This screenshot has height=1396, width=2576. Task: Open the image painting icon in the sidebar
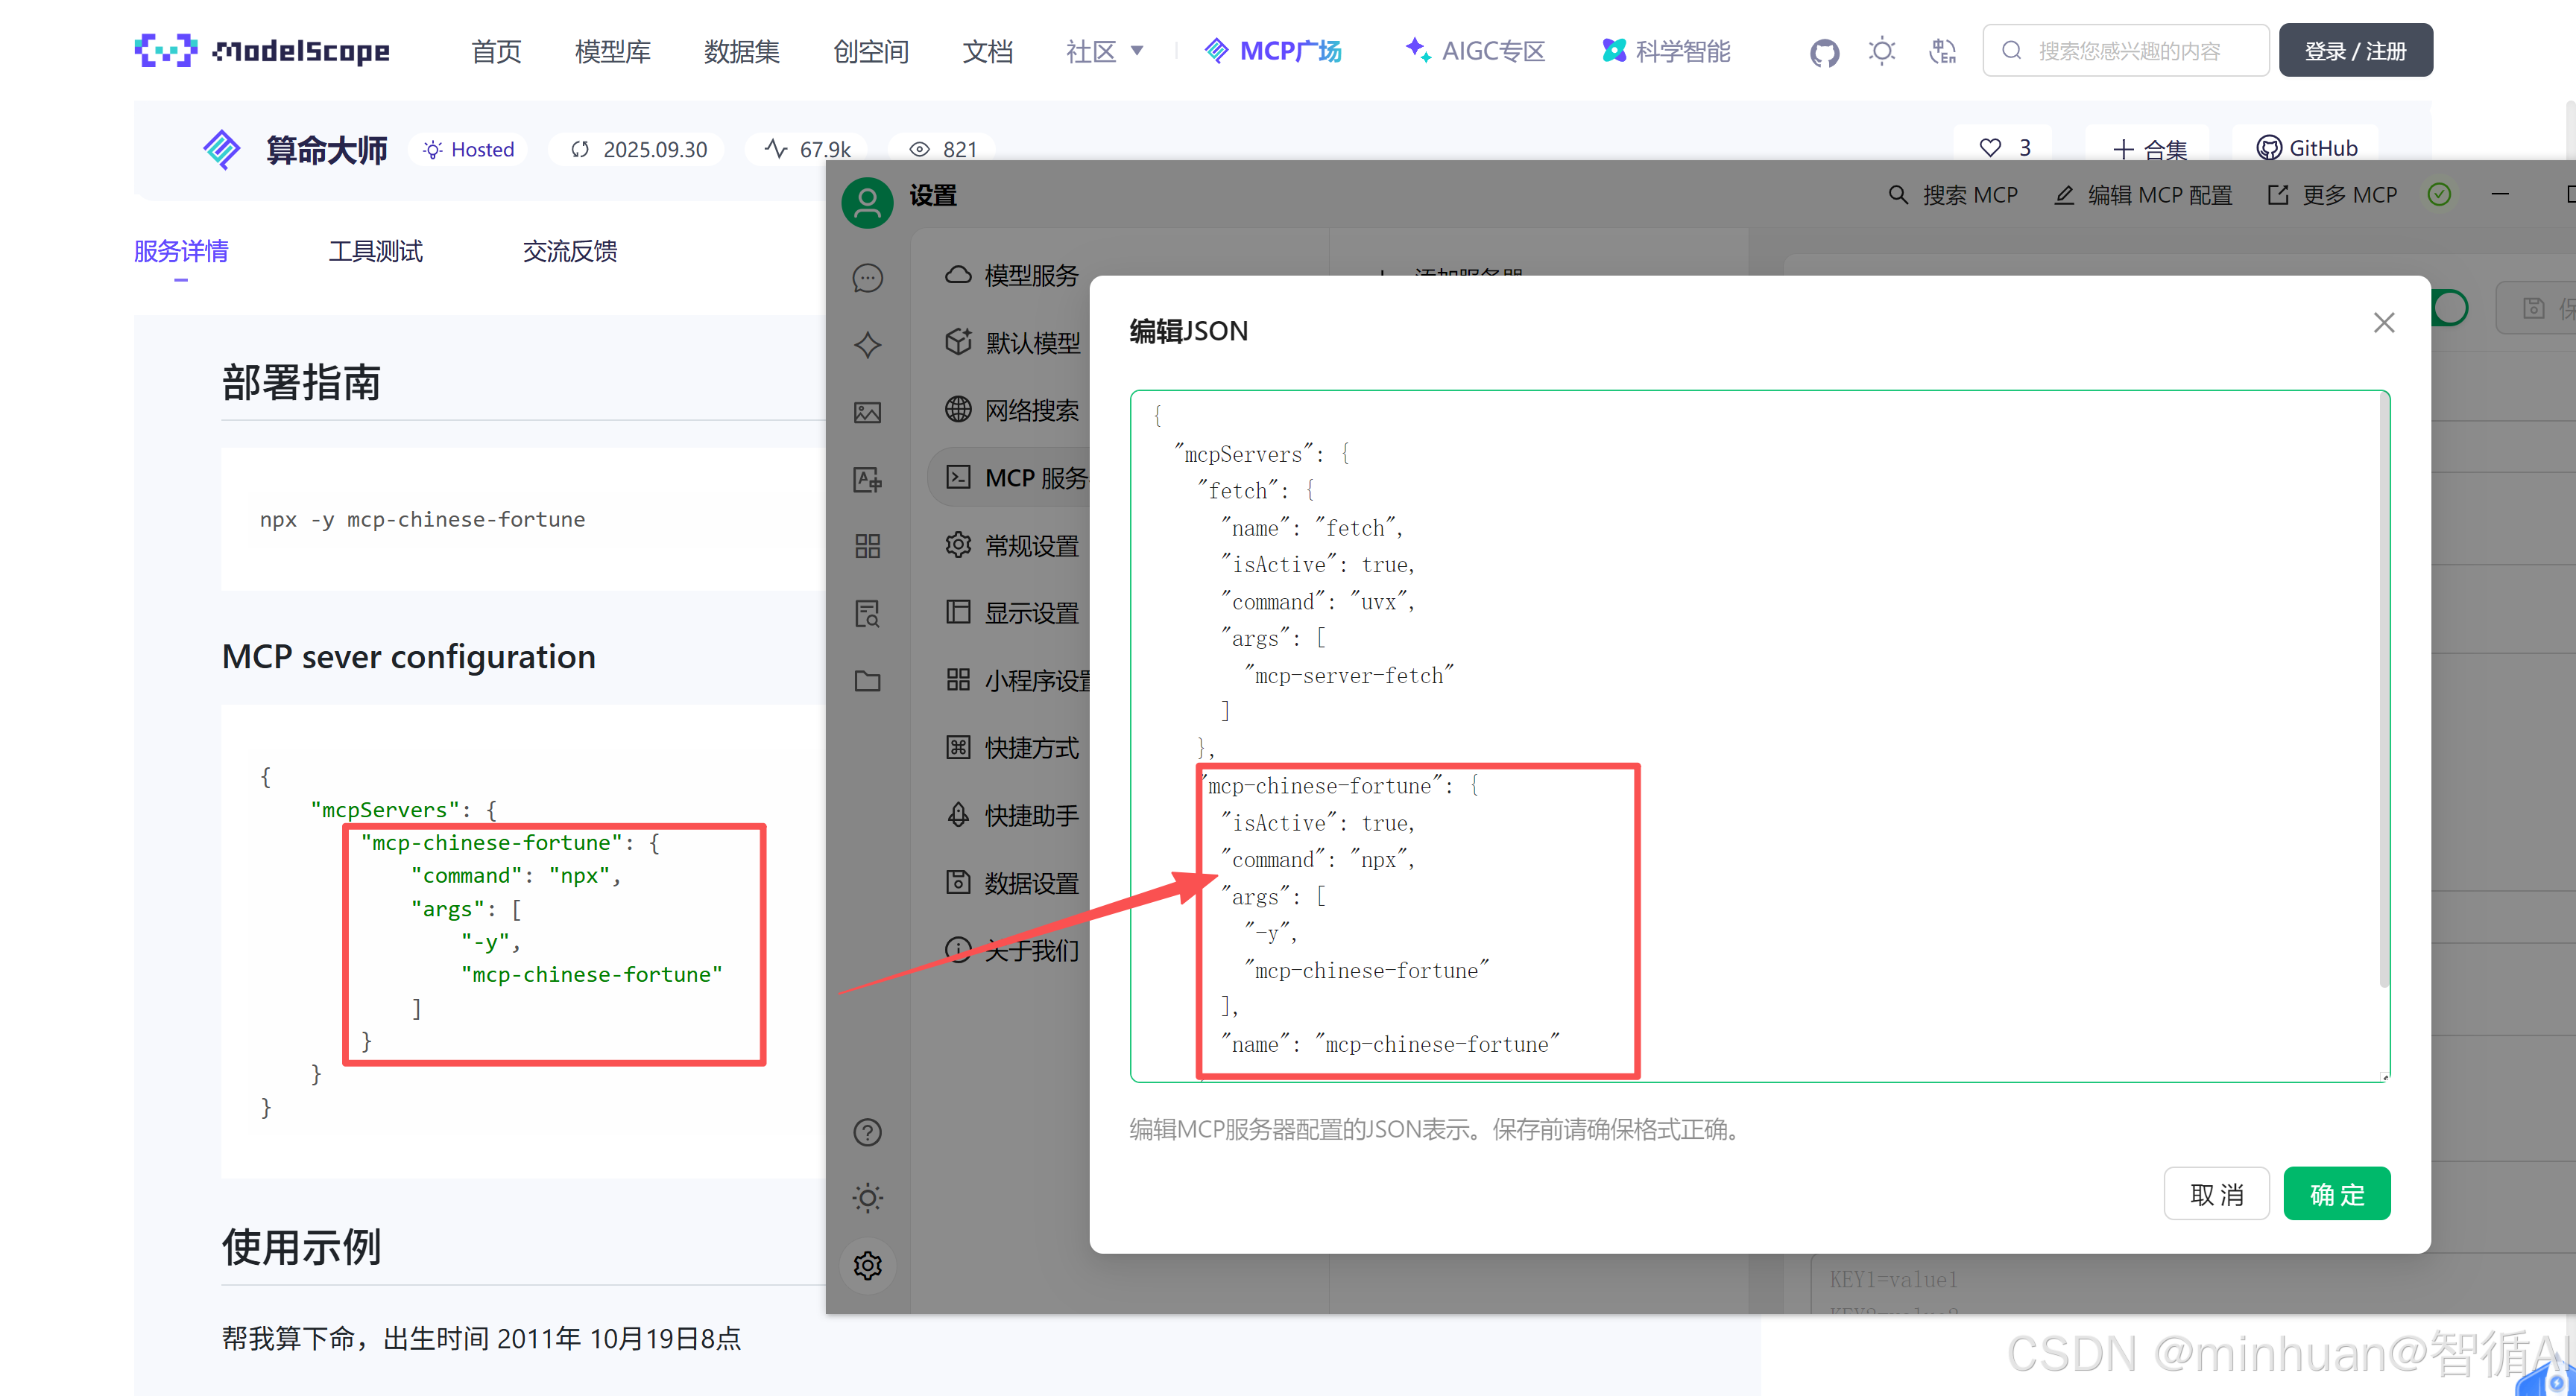(x=867, y=413)
